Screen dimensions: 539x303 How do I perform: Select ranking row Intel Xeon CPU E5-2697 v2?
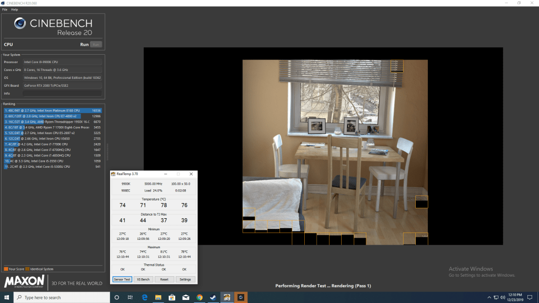(x=53, y=133)
